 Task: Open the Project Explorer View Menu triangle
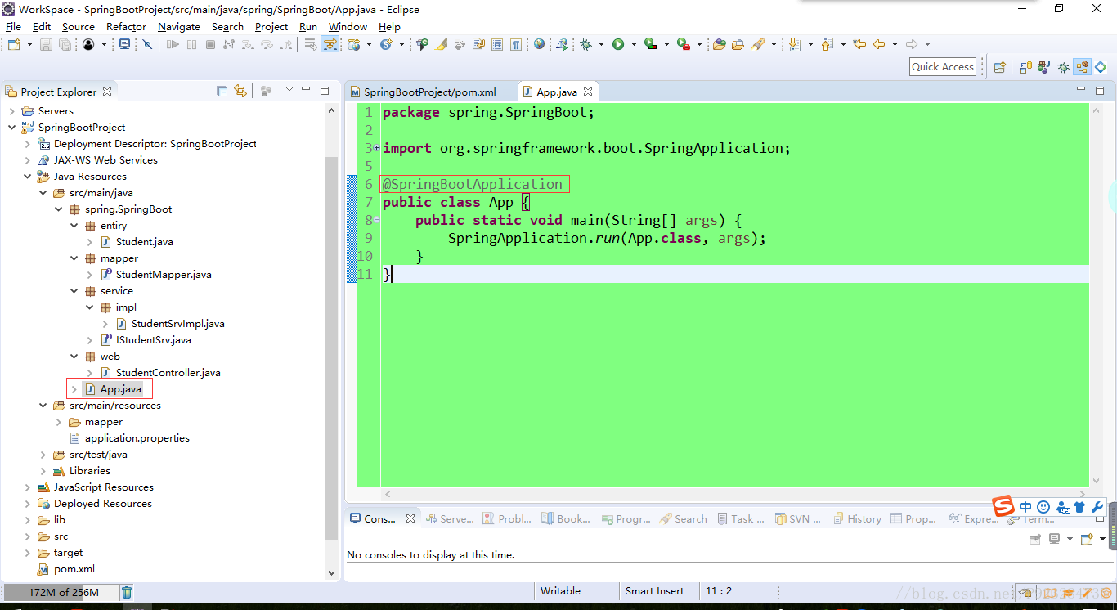coord(289,89)
